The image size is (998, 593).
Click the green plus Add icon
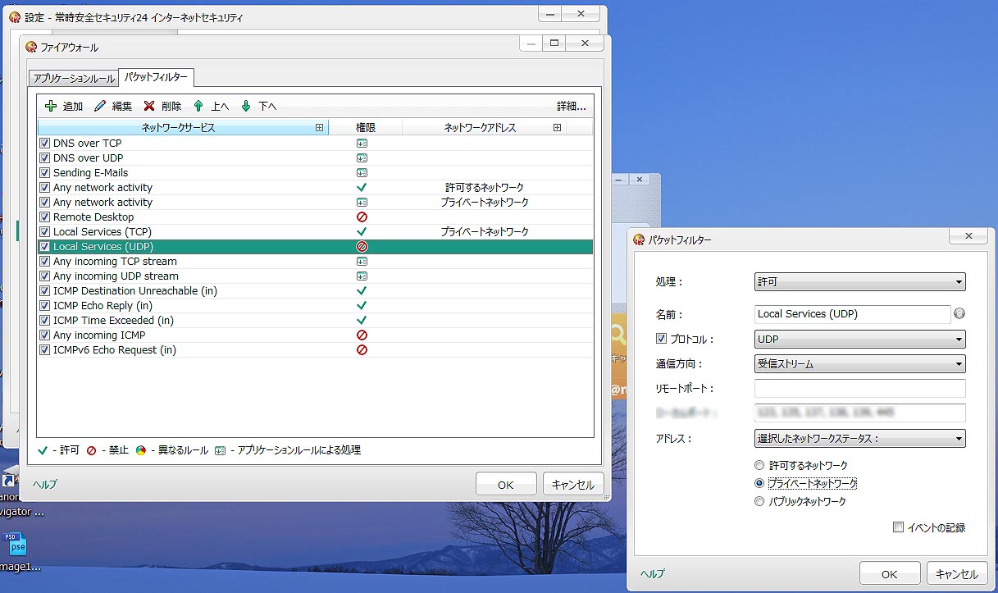51,106
